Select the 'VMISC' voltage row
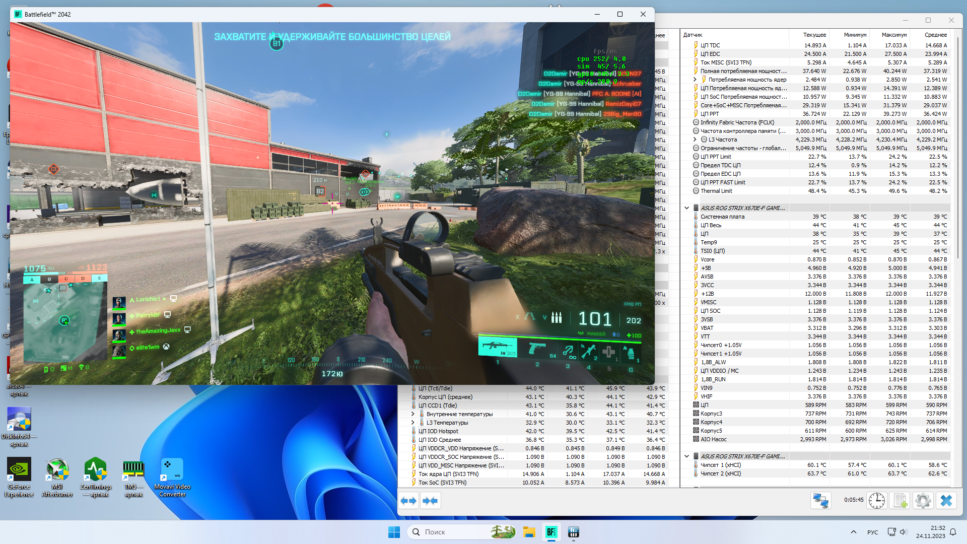This screenshot has width=967, height=544. tap(816, 302)
